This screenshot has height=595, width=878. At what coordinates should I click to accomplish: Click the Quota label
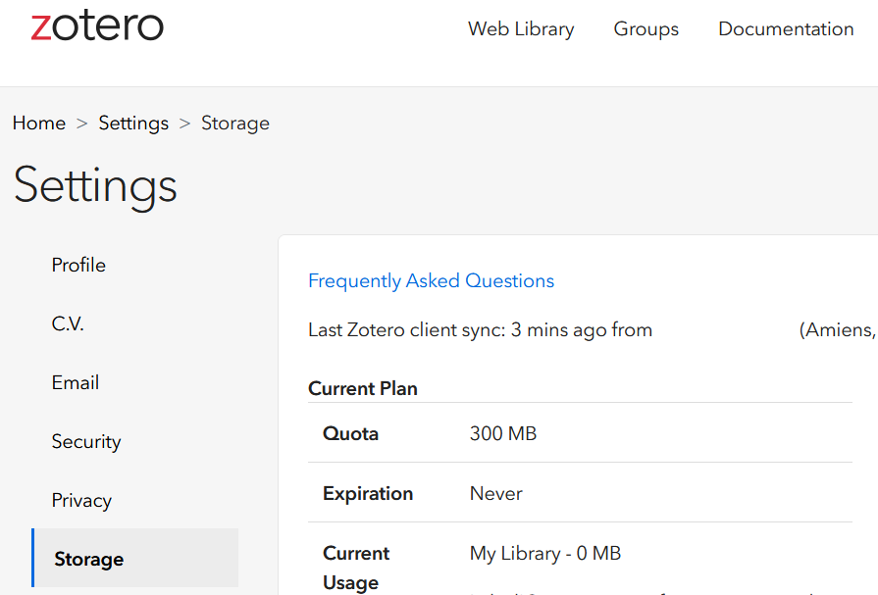(350, 433)
